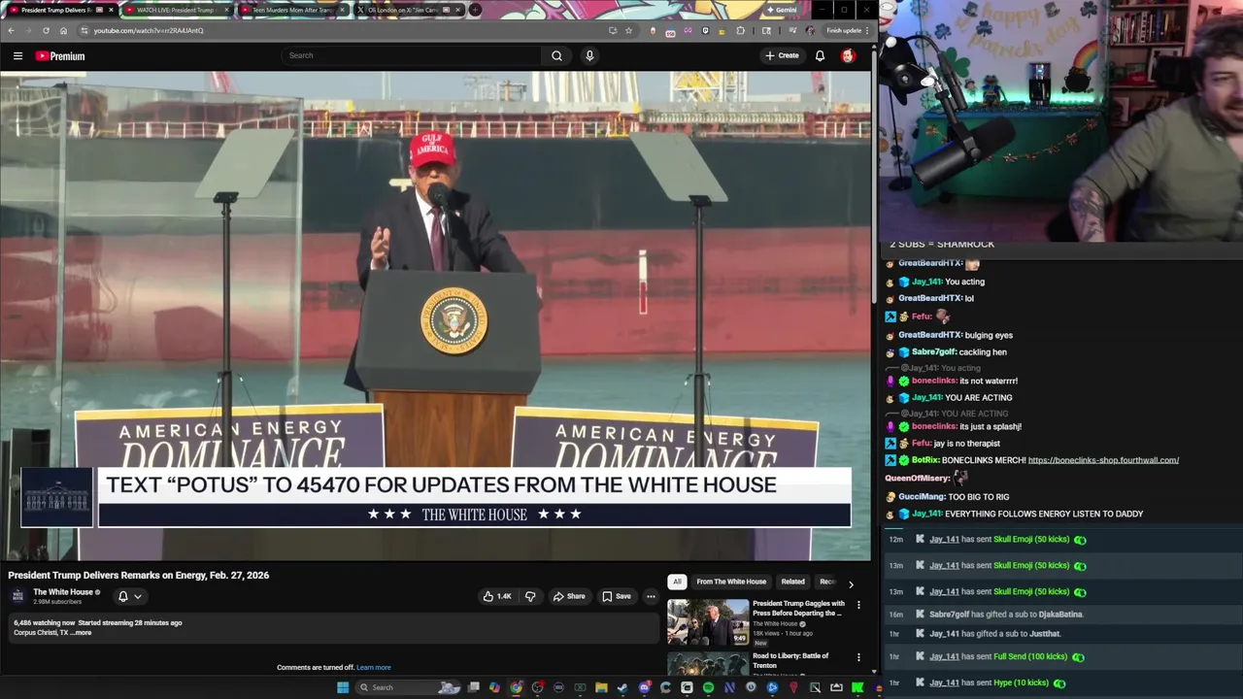The height and width of the screenshot is (699, 1243).
Task: Open Task View on the taskbar
Action: point(474,687)
